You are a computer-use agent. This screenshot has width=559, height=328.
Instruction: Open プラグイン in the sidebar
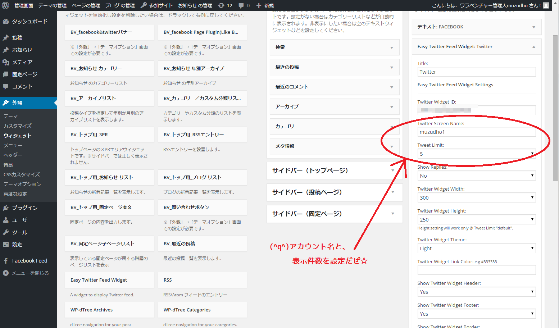click(x=28, y=208)
